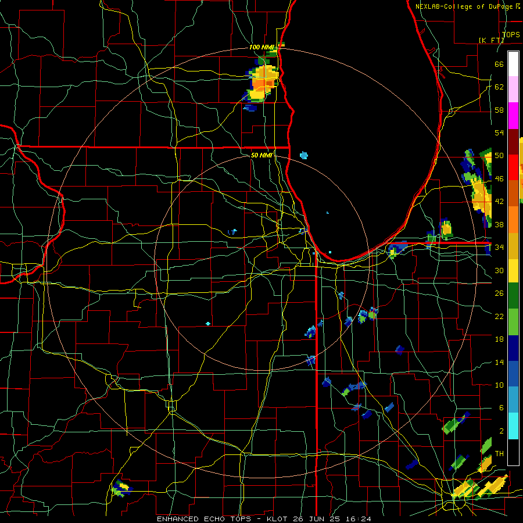Select the 50 NMI range ring label
This screenshot has width=523, height=523.
[x=261, y=155]
